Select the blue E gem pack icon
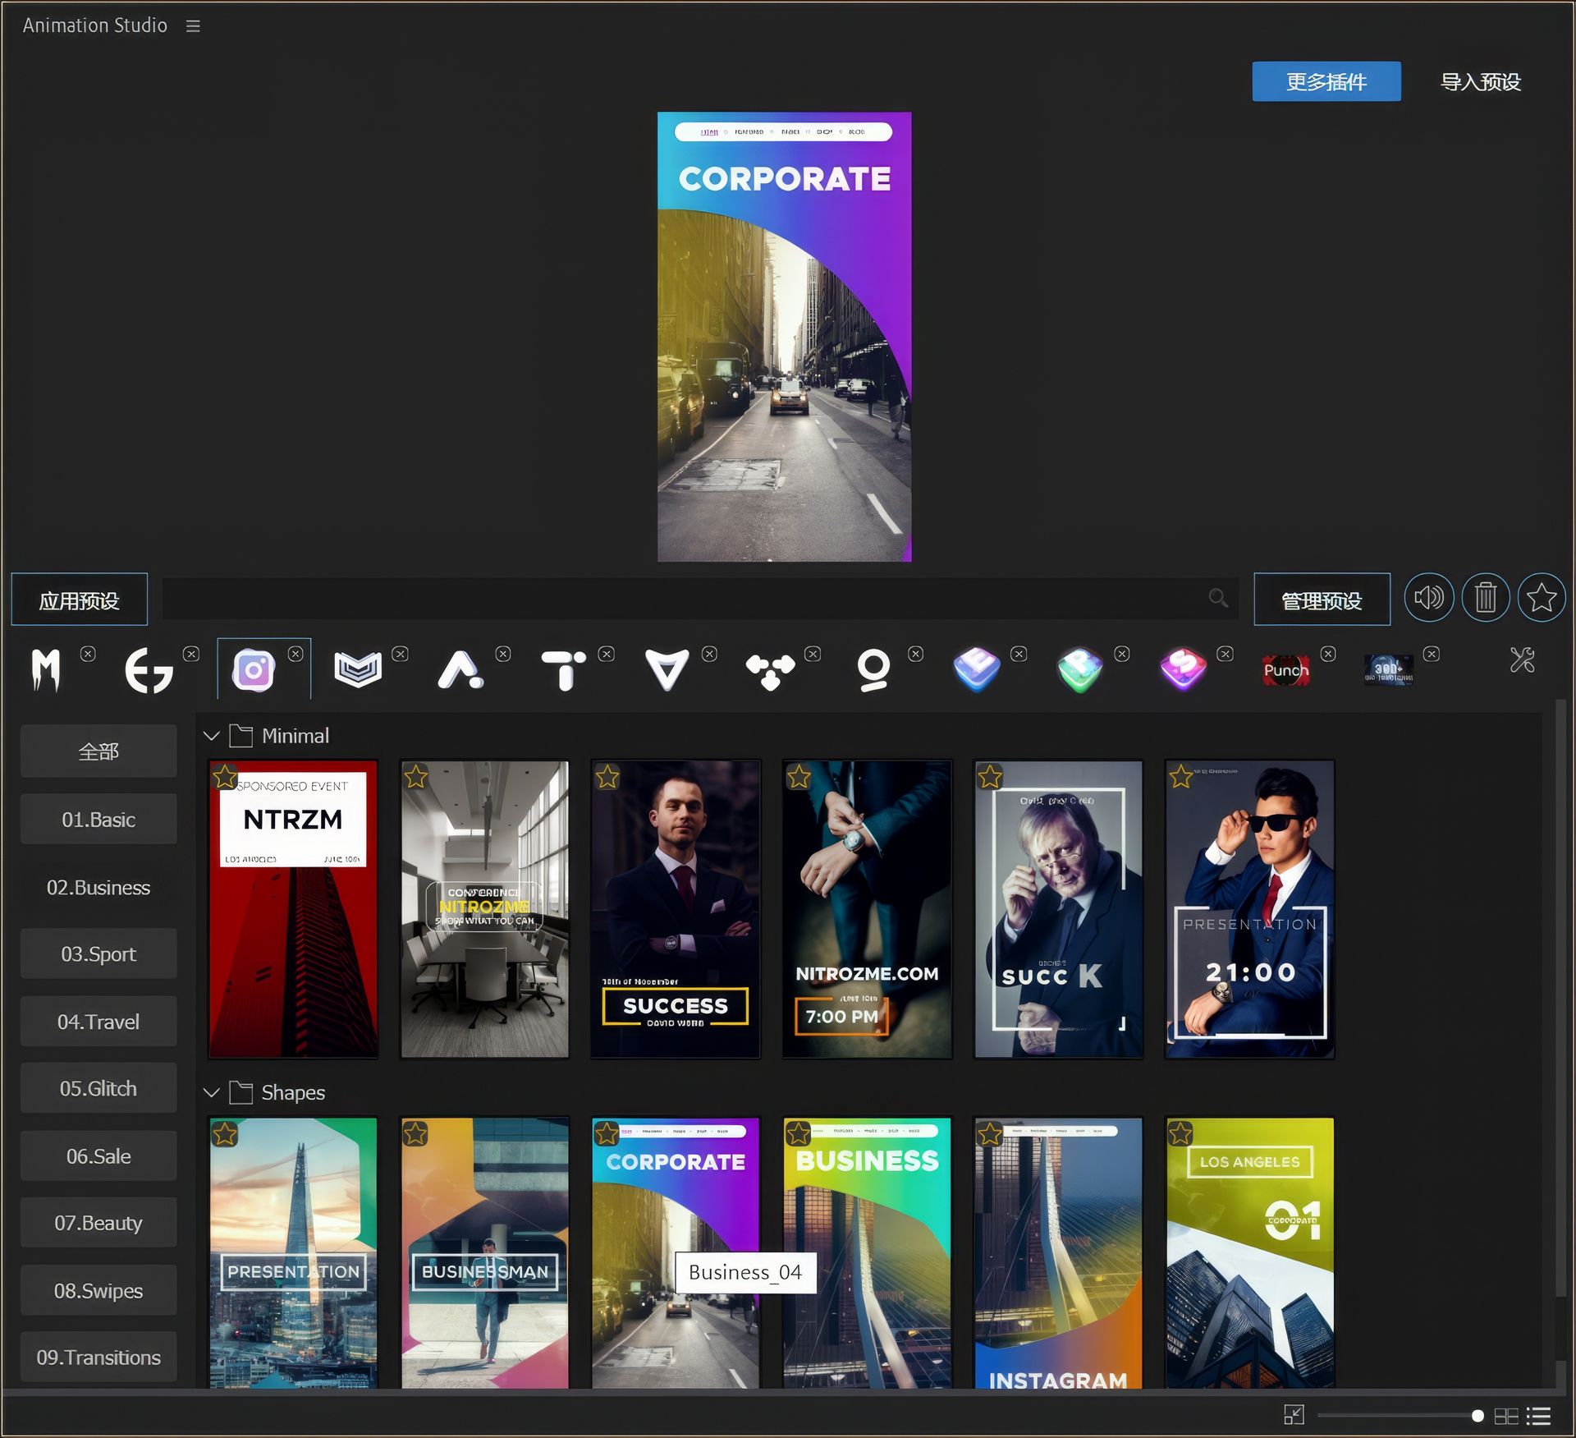 click(977, 670)
